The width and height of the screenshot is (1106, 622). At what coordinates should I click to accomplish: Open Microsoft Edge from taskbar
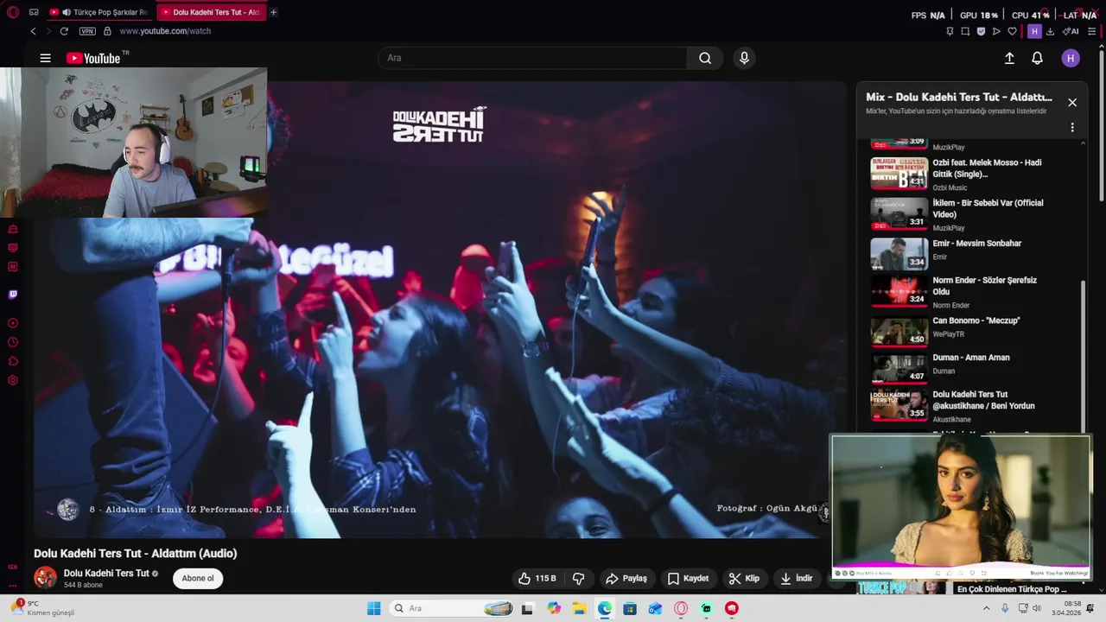604,608
